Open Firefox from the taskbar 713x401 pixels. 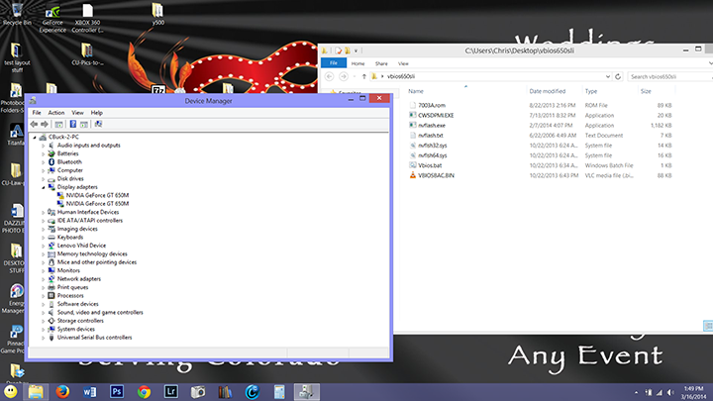pyautogui.click(x=62, y=391)
